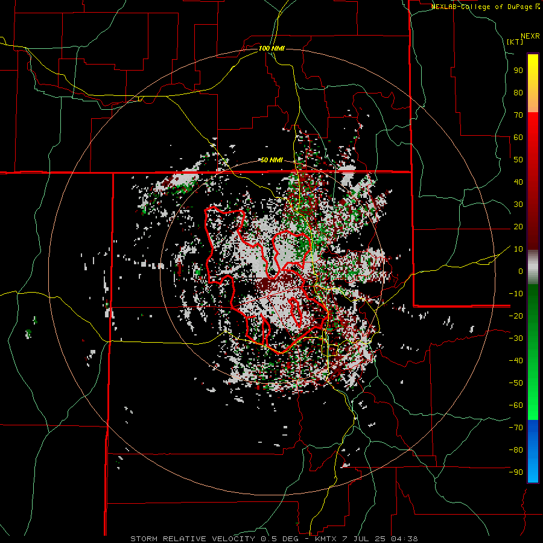Click the 90 value on the velocity scale

point(518,71)
